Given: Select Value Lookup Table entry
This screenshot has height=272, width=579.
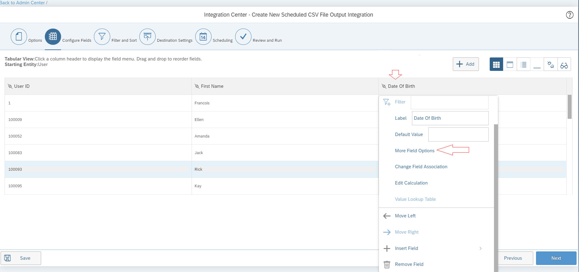Looking at the screenshot, I should [x=415, y=199].
